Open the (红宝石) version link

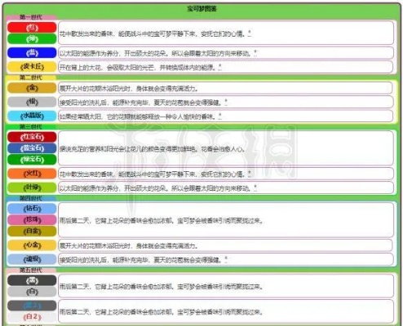(x=32, y=137)
